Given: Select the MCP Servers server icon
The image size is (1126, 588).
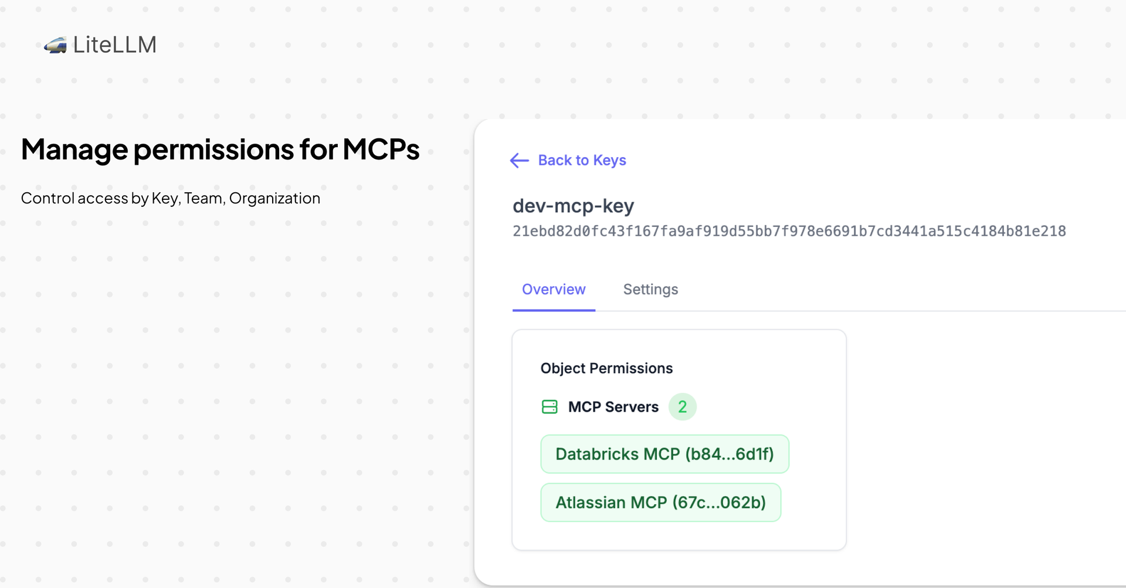Looking at the screenshot, I should [549, 406].
